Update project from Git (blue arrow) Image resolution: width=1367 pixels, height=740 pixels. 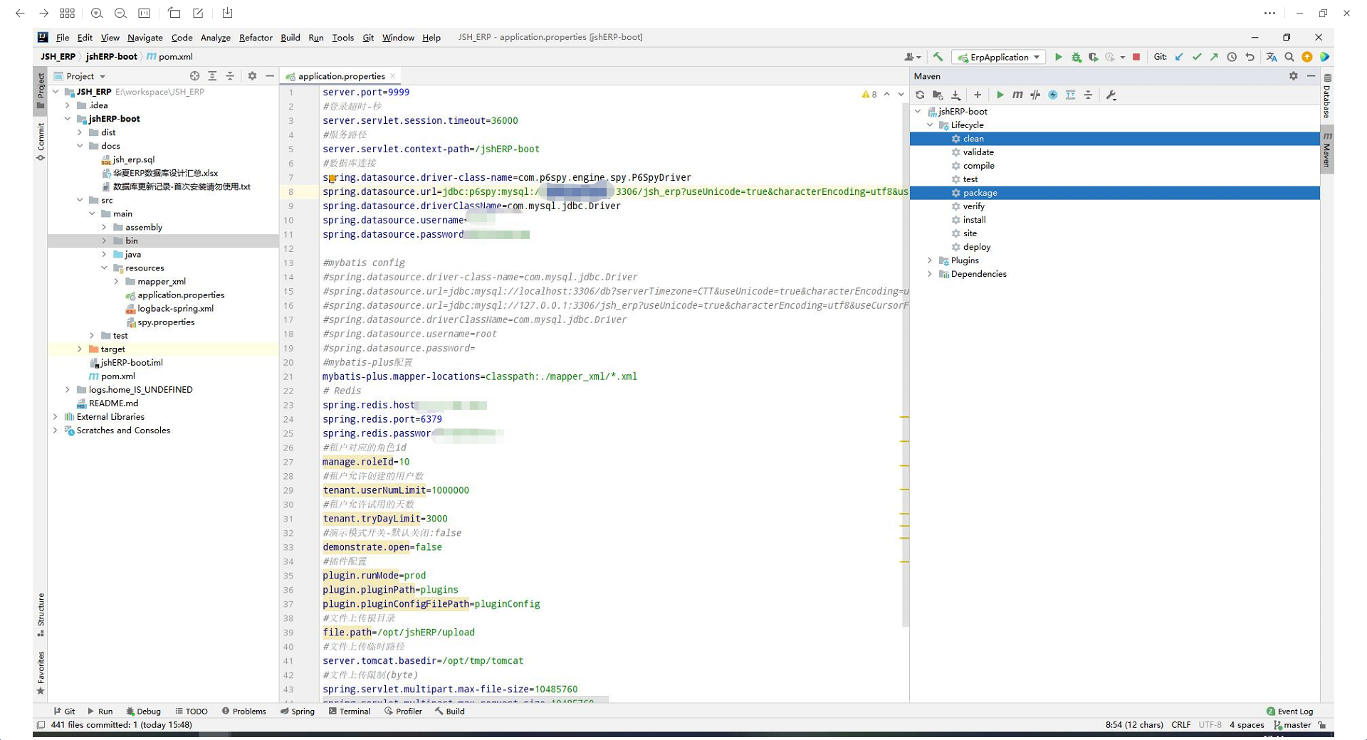[x=1179, y=57]
